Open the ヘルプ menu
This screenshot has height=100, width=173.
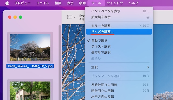[x=133, y=3]
